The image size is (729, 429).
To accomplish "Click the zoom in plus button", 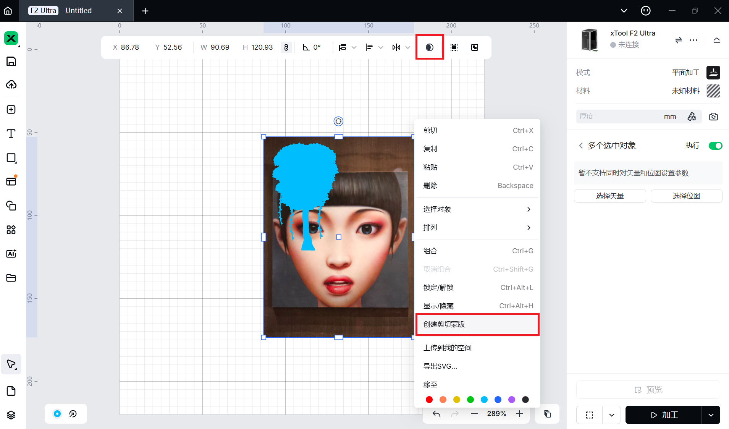I will tap(519, 414).
